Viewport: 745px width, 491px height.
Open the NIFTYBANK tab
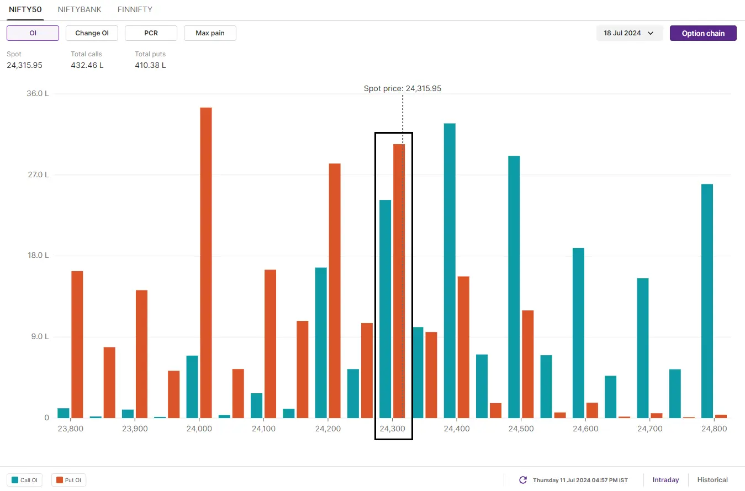pyautogui.click(x=80, y=9)
